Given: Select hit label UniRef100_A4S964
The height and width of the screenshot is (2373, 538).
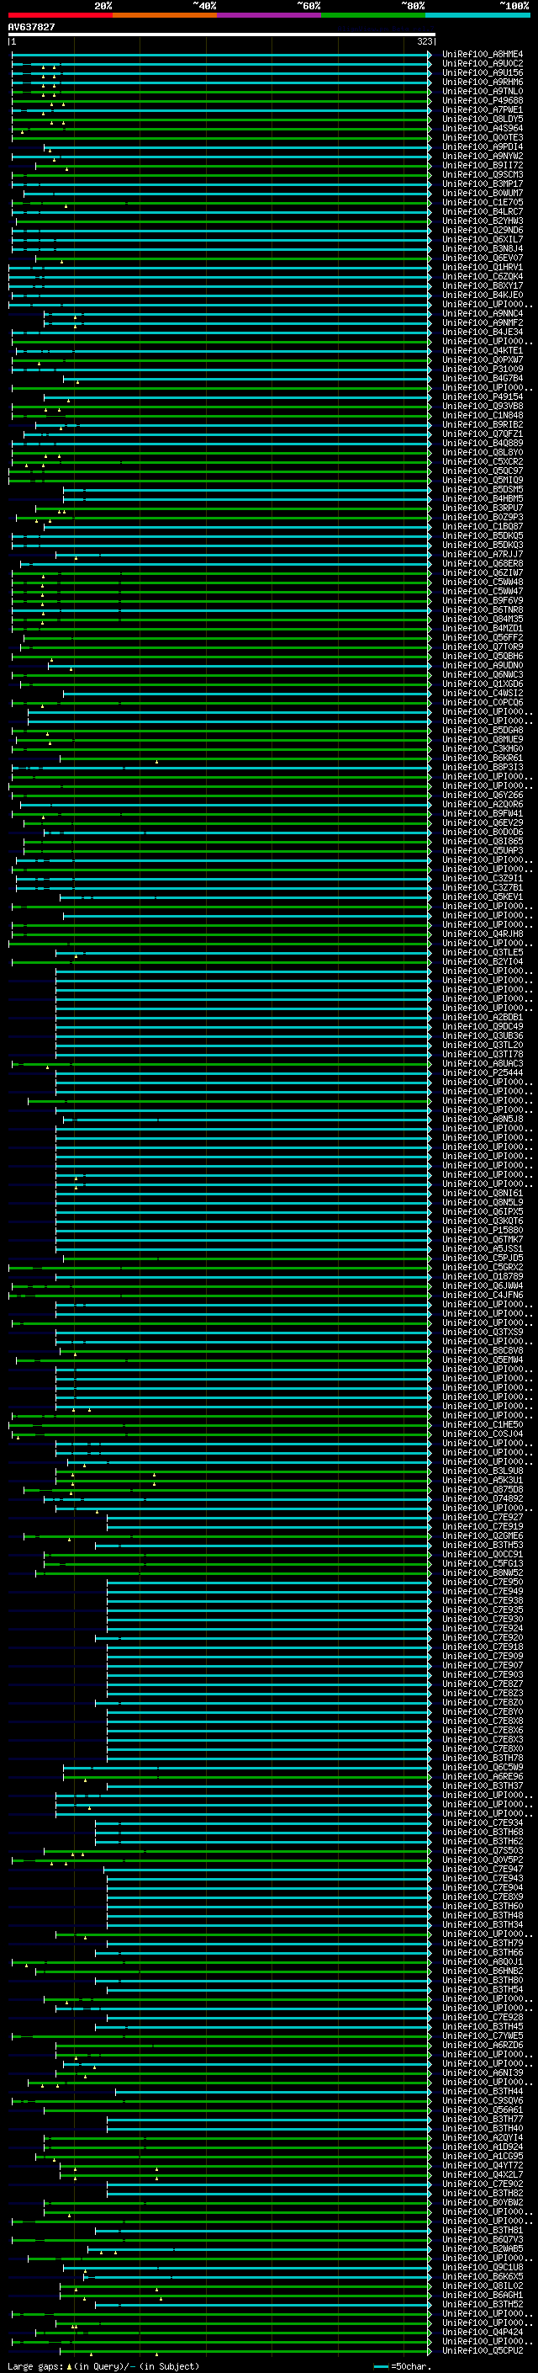Looking at the screenshot, I should tap(483, 128).
